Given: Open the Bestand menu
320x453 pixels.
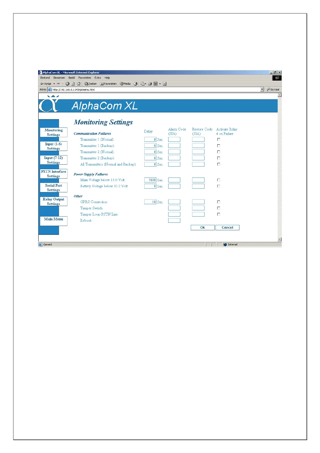Looking at the screenshot, I should point(45,78).
